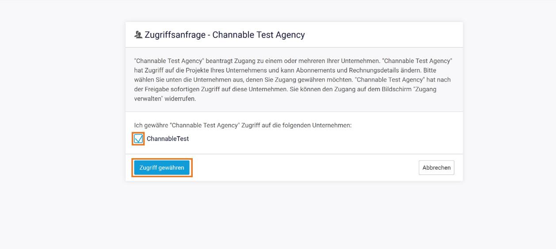Click the Zugriffsanfrage dialog title text
The width and height of the screenshot is (556, 249).
tap(225, 35)
